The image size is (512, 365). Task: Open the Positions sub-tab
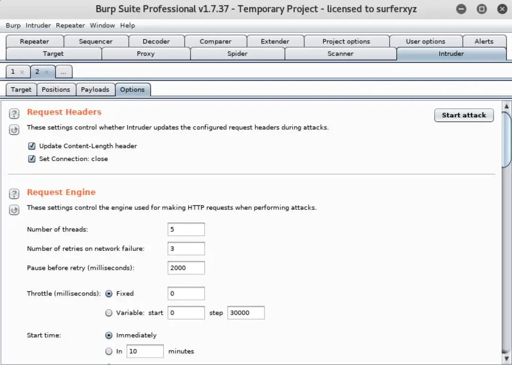[x=56, y=89]
